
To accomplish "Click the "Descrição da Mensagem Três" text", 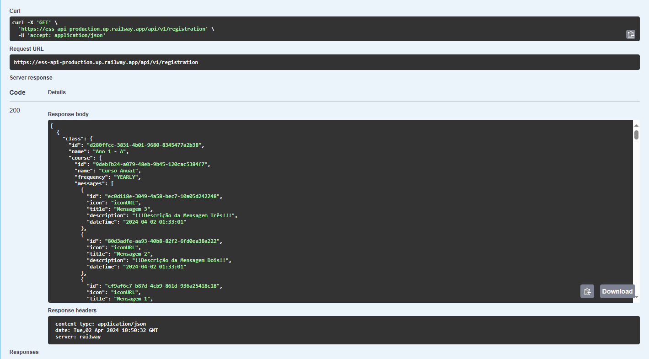I will 183,215.
